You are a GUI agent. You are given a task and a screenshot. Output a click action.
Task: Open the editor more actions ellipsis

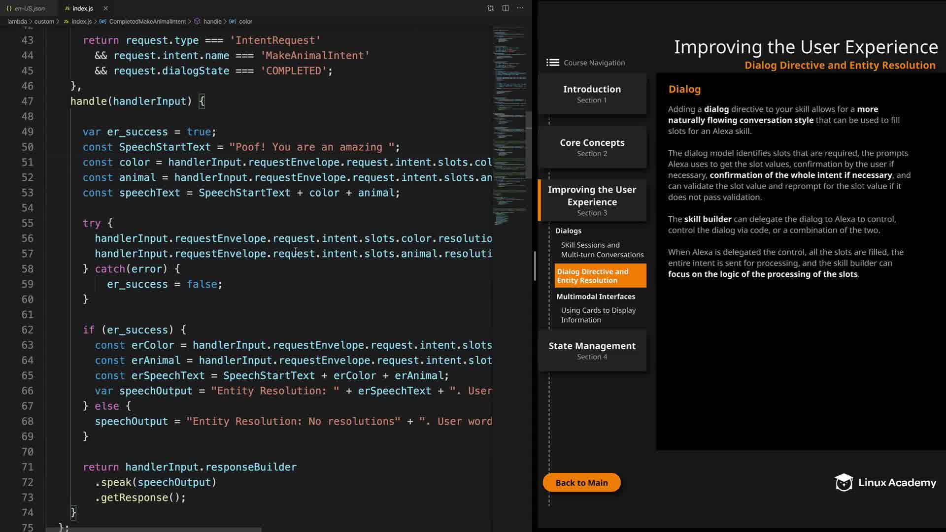pyautogui.click(x=520, y=8)
